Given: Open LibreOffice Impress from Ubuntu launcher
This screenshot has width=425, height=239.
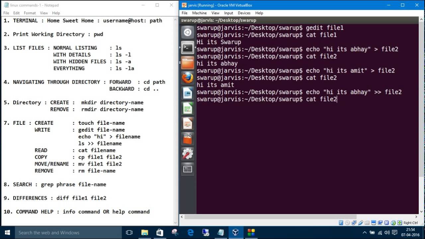Looking at the screenshot, I should tap(188, 123).
